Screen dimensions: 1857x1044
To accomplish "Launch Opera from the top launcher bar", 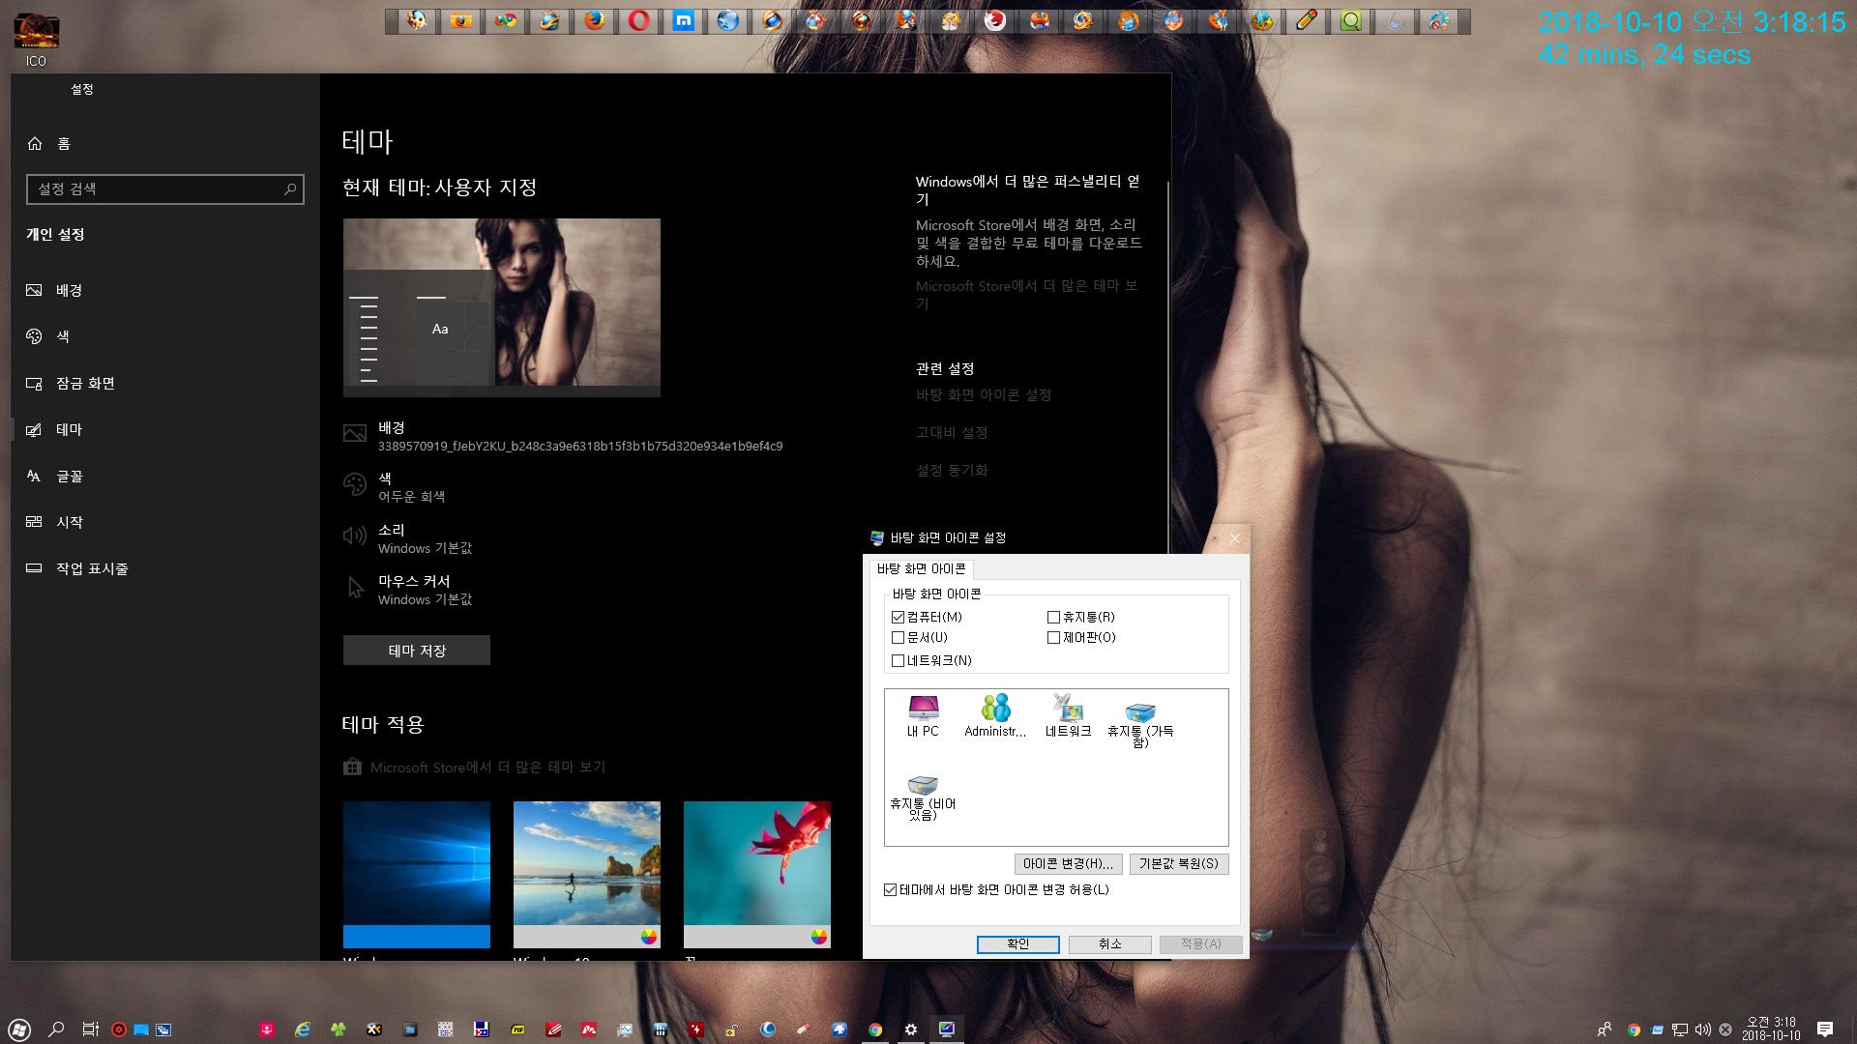I will point(639,21).
